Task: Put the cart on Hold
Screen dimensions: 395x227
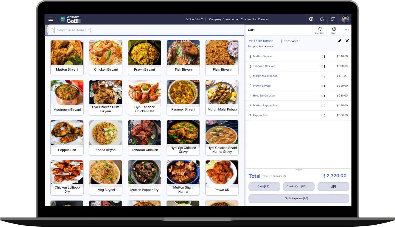Action: click(334, 29)
